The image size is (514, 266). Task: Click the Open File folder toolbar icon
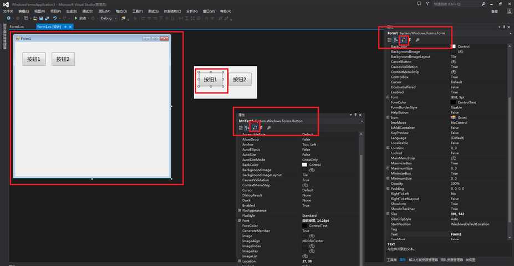pos(35,18)
